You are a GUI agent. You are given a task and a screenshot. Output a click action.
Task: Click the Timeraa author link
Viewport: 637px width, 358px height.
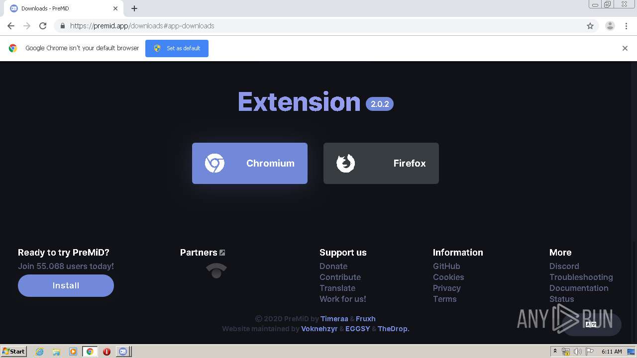pos(334,319)
